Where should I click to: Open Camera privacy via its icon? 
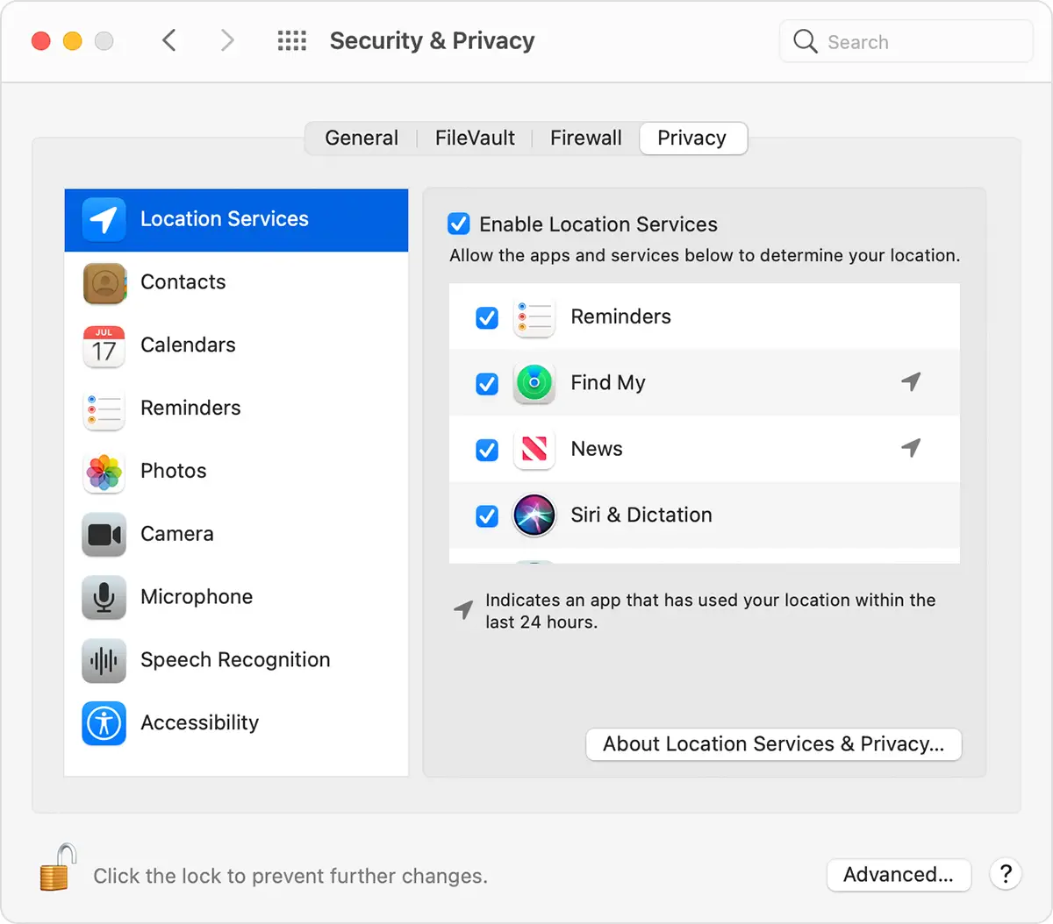click(104, 535)
